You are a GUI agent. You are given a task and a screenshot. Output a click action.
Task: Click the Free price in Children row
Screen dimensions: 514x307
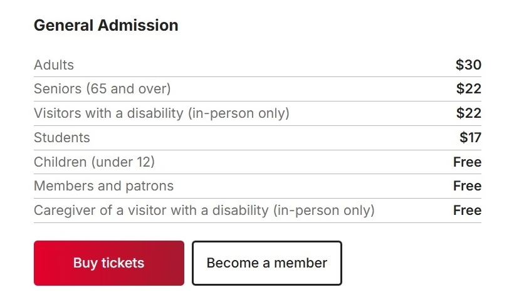467,162
